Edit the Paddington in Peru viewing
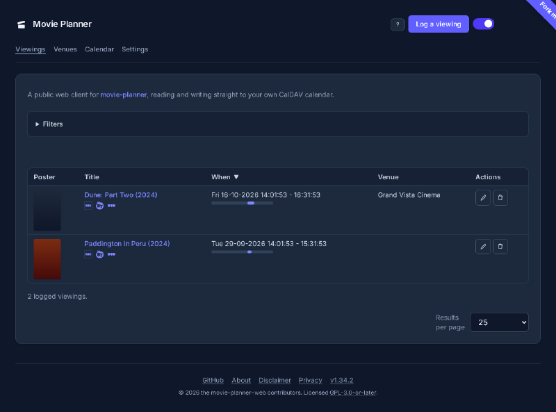 click(x=482, y=247)
